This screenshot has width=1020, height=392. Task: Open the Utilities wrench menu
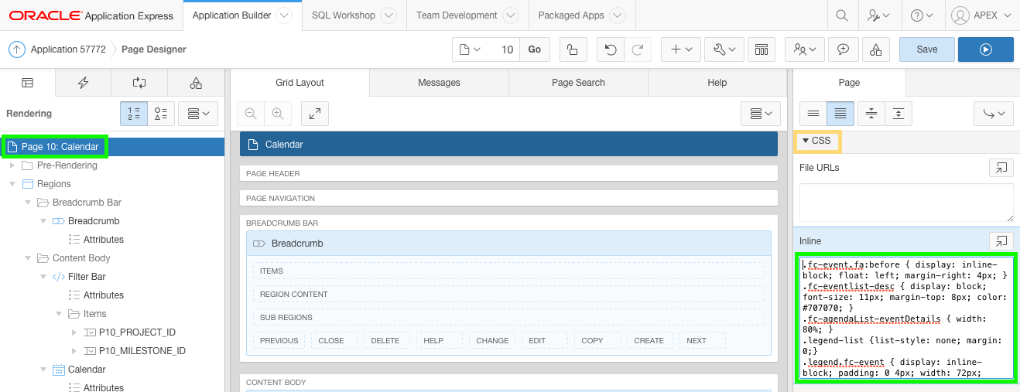coord(724,49)
